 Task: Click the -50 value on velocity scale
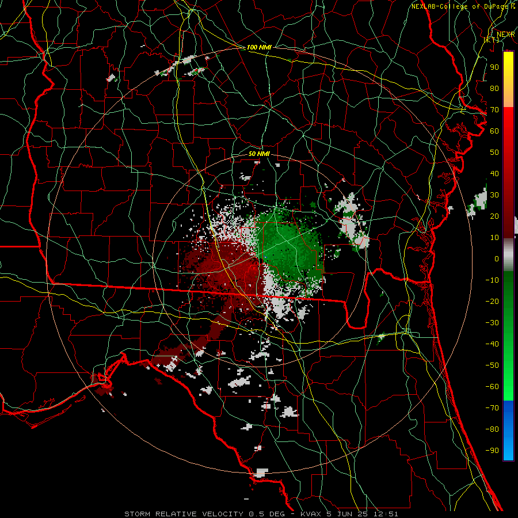[x=492, y=365]
